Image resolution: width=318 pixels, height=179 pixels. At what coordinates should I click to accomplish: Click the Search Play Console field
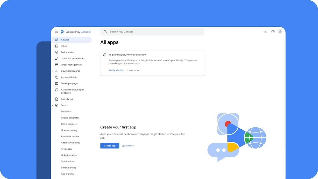[152, 32]
